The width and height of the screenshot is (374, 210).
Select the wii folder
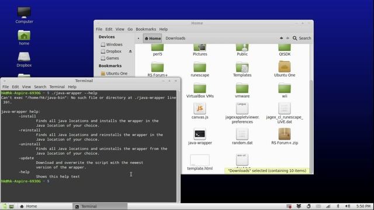pos(285,90)
